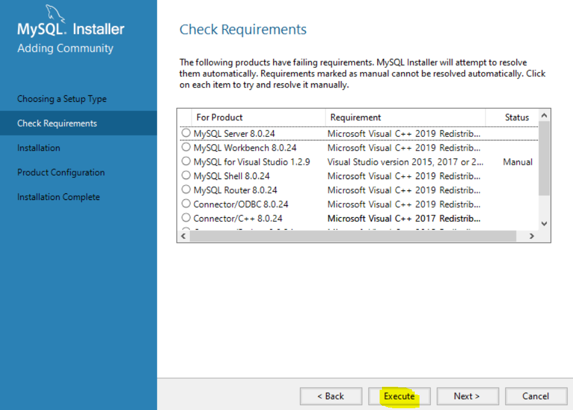573x410 pixels.
Task: Click Connector/ODBC row's C++ 2019 requirement
Action: coord(404,204)
